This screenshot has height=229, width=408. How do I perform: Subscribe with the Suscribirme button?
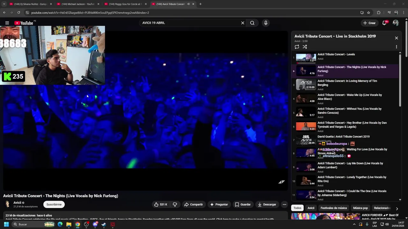54,205
